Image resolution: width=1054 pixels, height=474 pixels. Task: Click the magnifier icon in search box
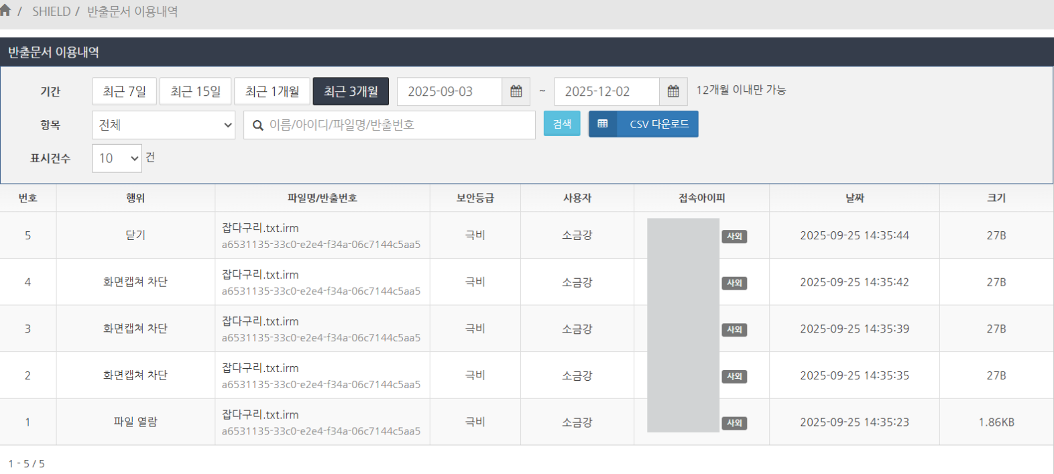click(257, 125)
